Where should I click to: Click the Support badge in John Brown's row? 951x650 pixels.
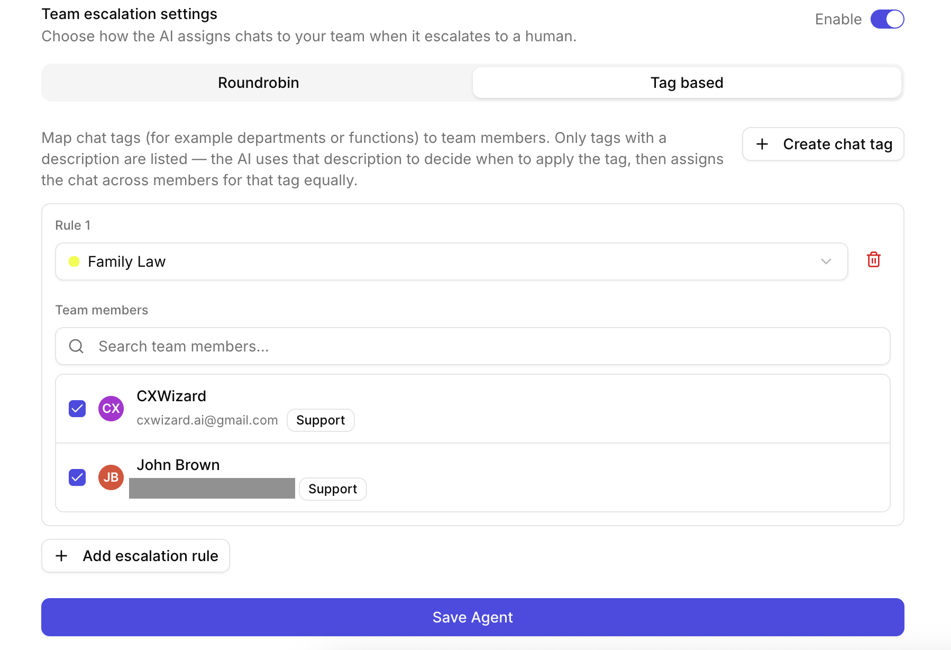[x=333, y=489]
